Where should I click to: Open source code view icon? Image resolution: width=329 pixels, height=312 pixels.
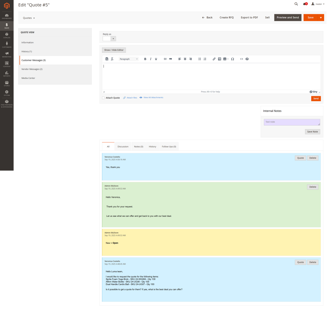click(242, 59)
